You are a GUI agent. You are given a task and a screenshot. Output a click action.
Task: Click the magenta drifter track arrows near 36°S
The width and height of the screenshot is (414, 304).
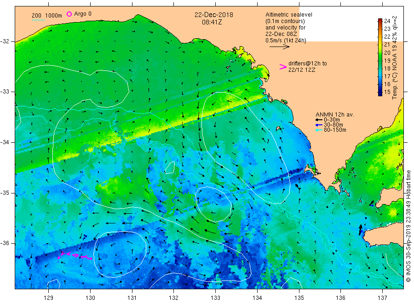pyautogui.click(x=75, y=256)
